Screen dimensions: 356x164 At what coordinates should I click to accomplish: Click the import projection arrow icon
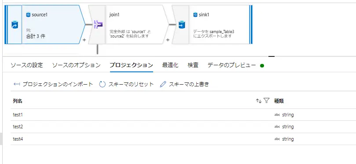[x=17, y=84]
